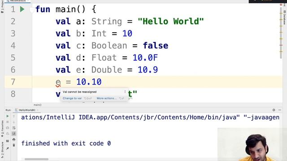
Task: Click the Float type on line 5
Action: pos(104,58)
